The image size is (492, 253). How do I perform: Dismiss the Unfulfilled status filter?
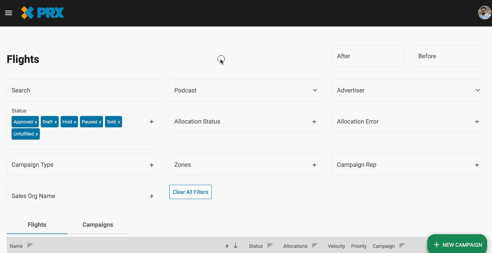point(37,134)
